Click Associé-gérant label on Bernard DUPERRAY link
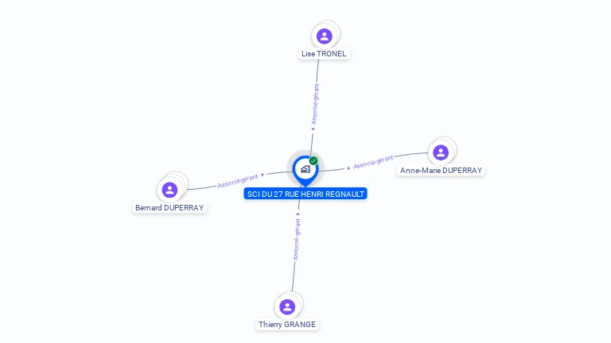This screenshot has width=611, height=343. (x=238, y=181)
